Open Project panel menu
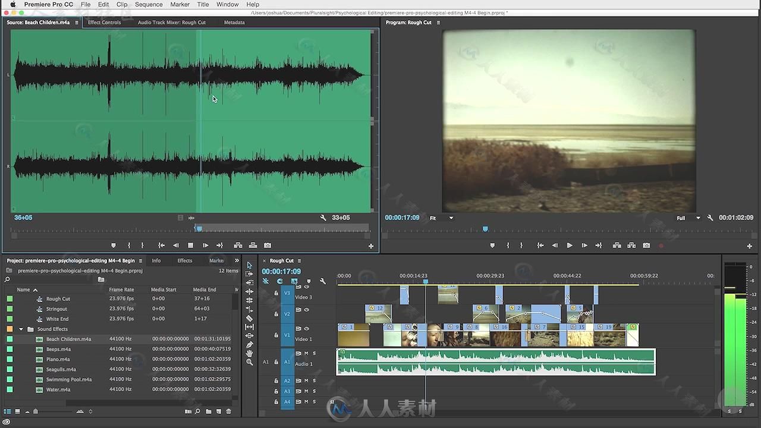Screen dimensions: 761x428 (141, 260)
